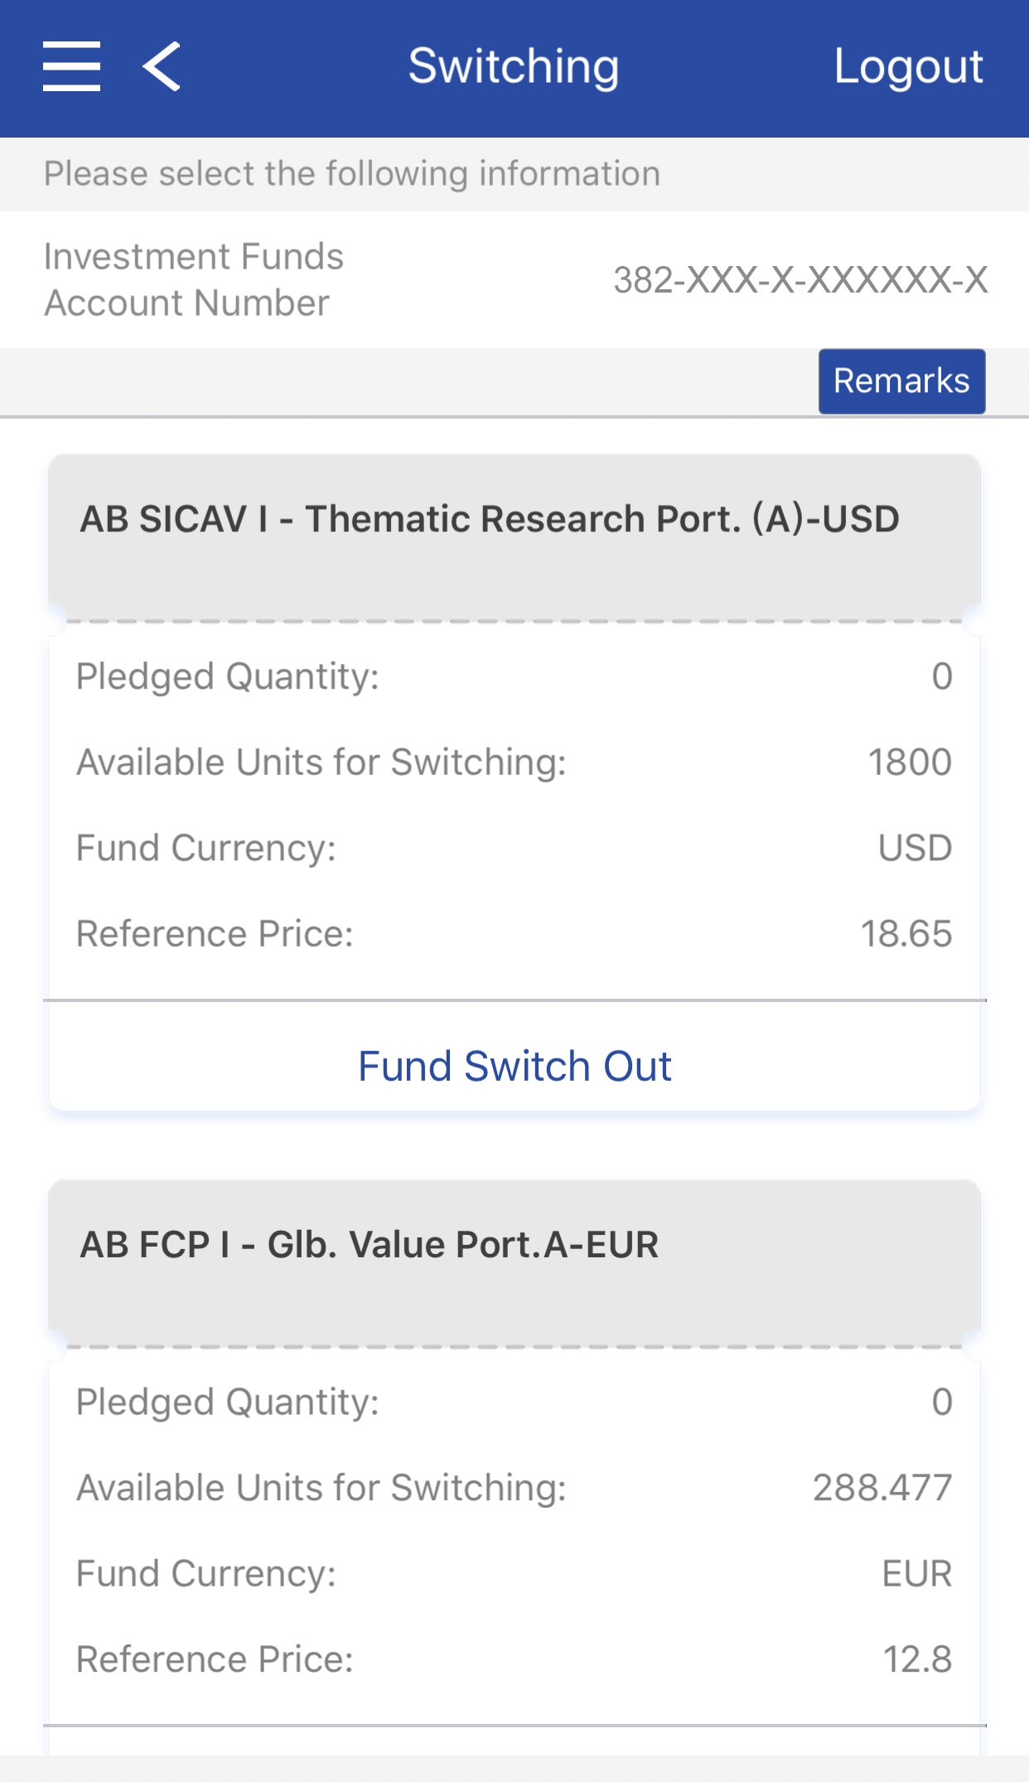The height and width of the screenshot is (1782, 1029).
Task: Tap the 1800 available units value
Action: click(x=909, y=763)
